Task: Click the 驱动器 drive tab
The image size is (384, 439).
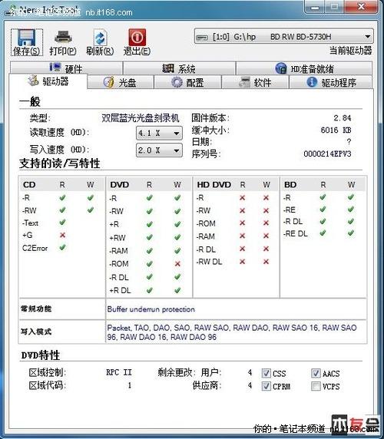Action: pos(48,81)
